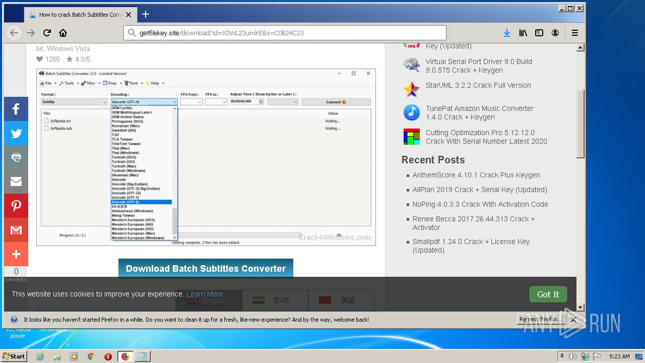Click the StarUML star icon
The image size is (645, 363).
tap(412, 89)
